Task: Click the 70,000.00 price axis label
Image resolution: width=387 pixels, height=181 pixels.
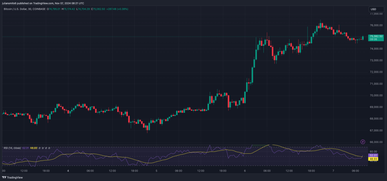Action: tap(376, 95)
